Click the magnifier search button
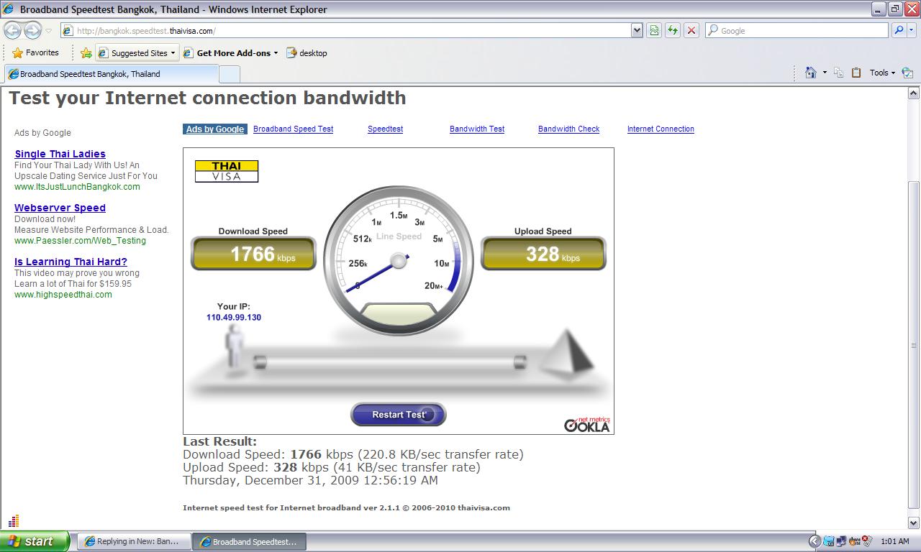Image resolution: width=921 pixels, height=552 pixels. tap(899, 30)
